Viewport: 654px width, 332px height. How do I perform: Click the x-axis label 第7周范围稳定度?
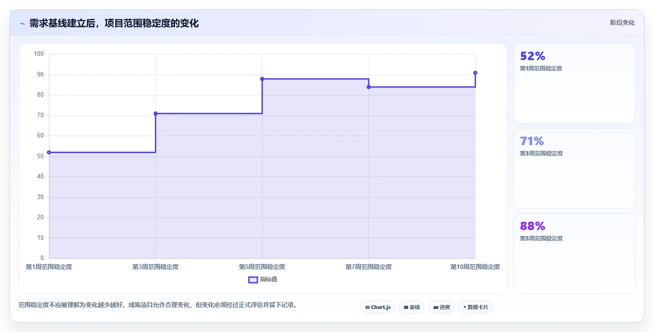tap(369, 267)
